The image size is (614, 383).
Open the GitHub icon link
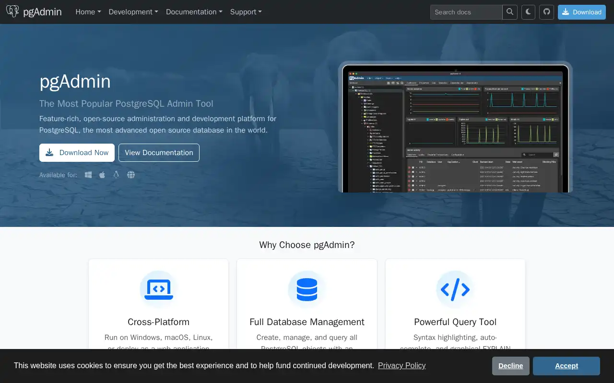546,12
